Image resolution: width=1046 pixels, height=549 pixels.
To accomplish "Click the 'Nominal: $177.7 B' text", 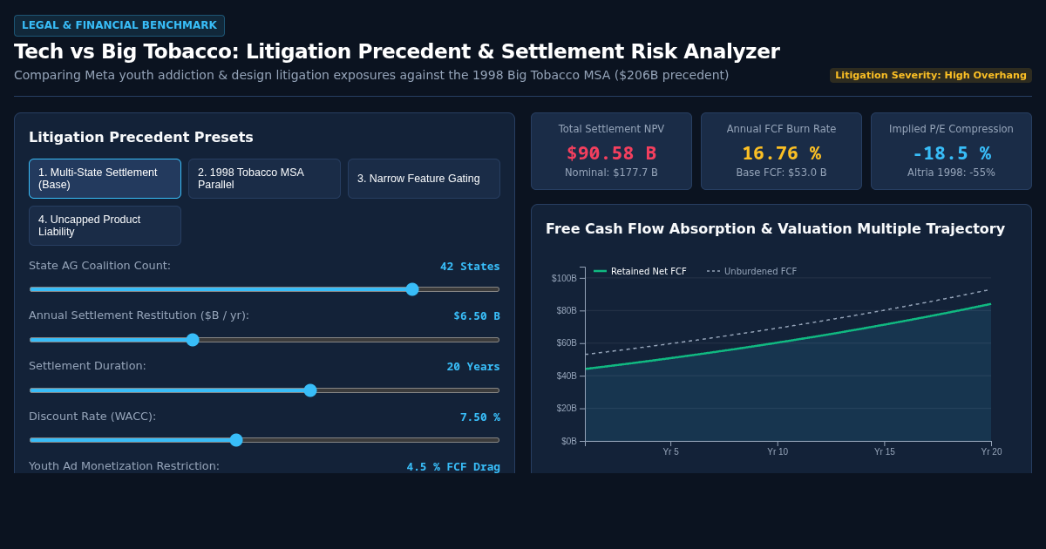I will (611, 173).
